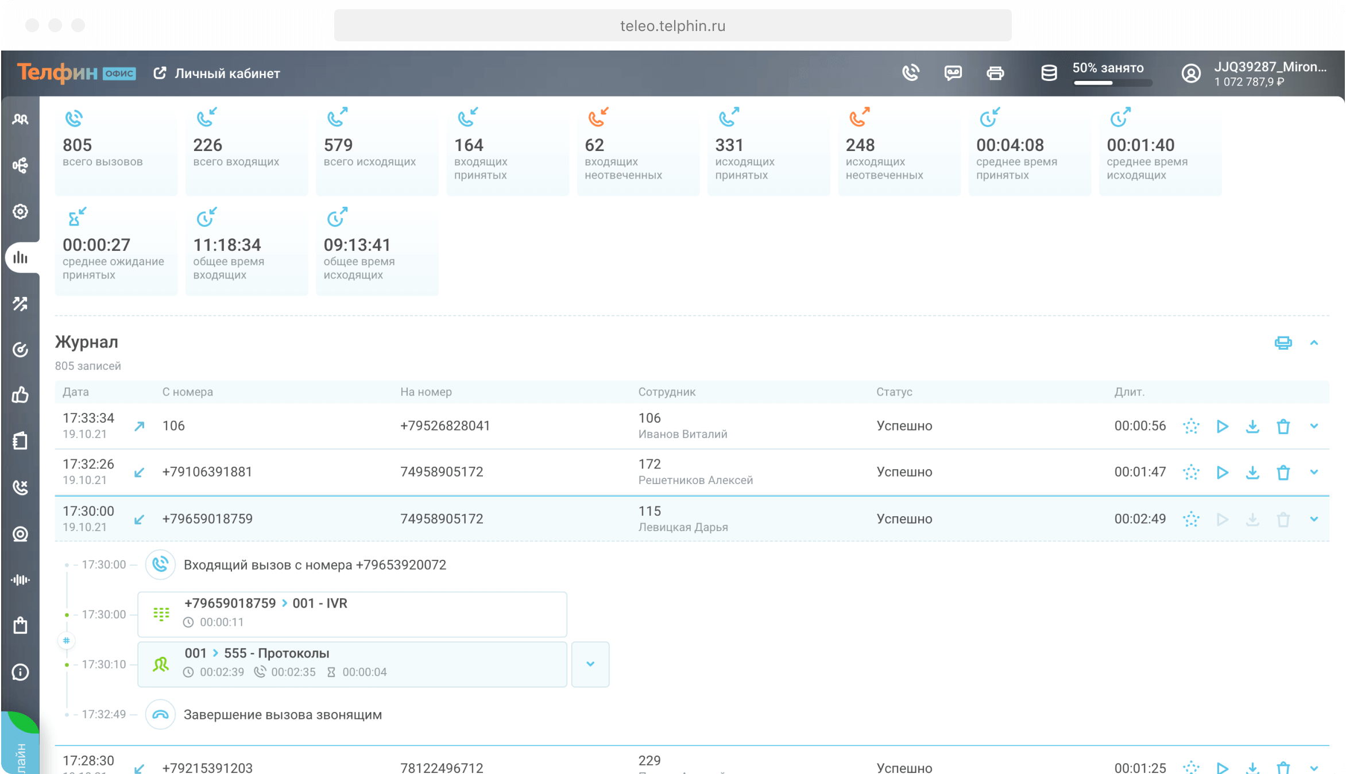This screenshot has width=1346, height=774.
Task: Sort the log by Сотрудник column
Action: coord(667,392)
